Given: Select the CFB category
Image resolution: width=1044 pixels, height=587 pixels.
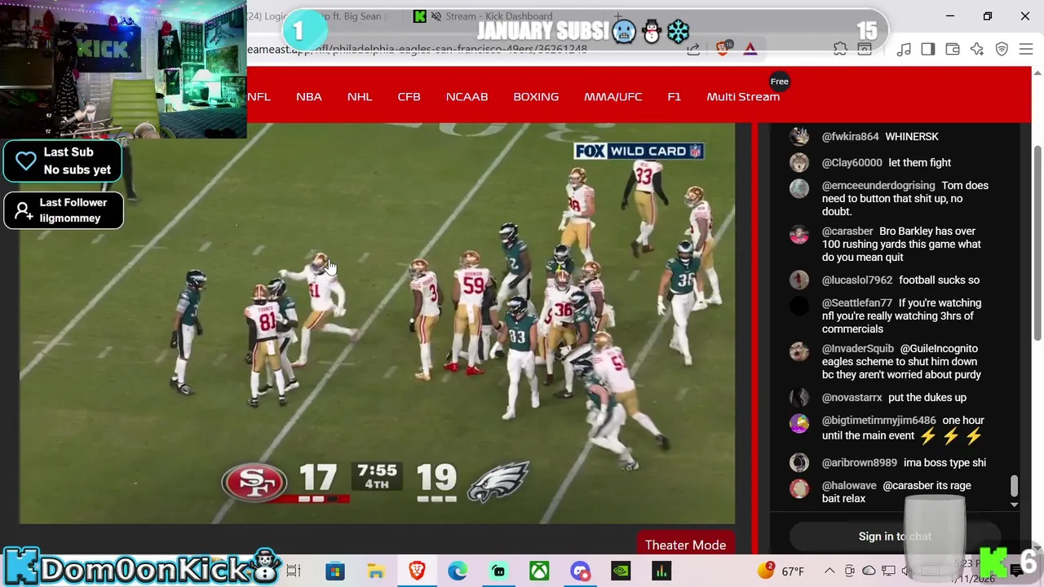Looking at the screenshot, I should coord(409,96).
